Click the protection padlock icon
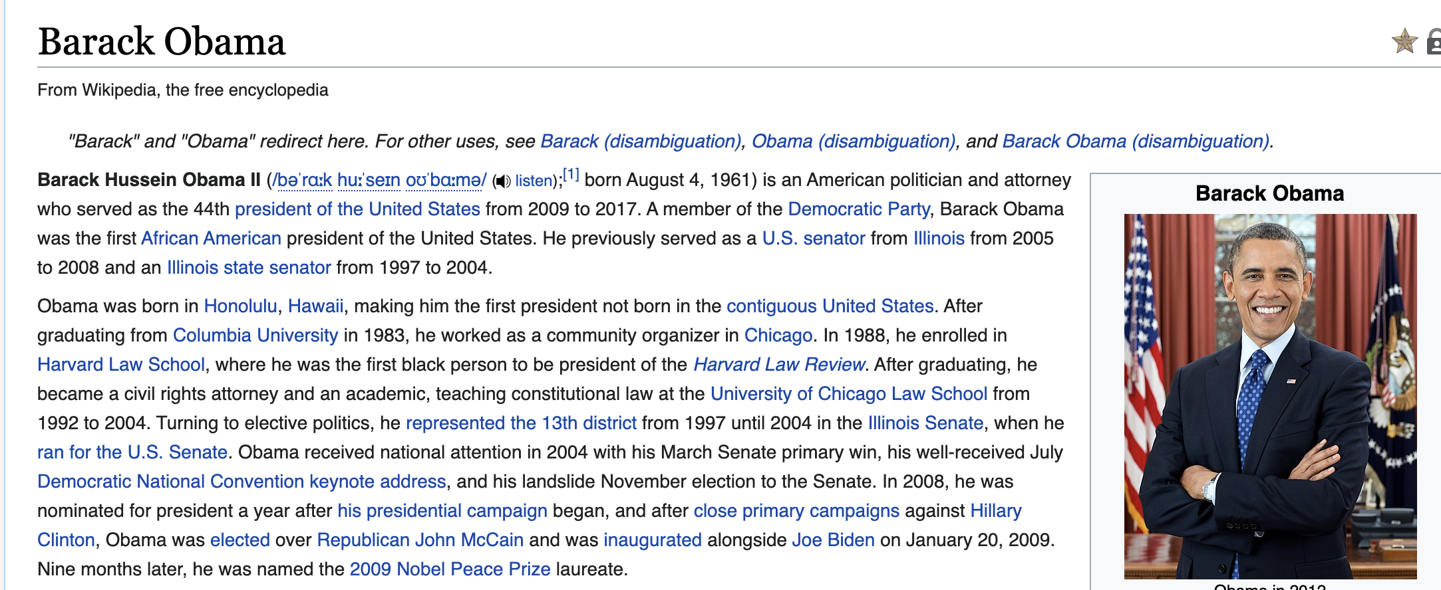The height and width of the screenshot is (590, 1441). point(1434,42)
